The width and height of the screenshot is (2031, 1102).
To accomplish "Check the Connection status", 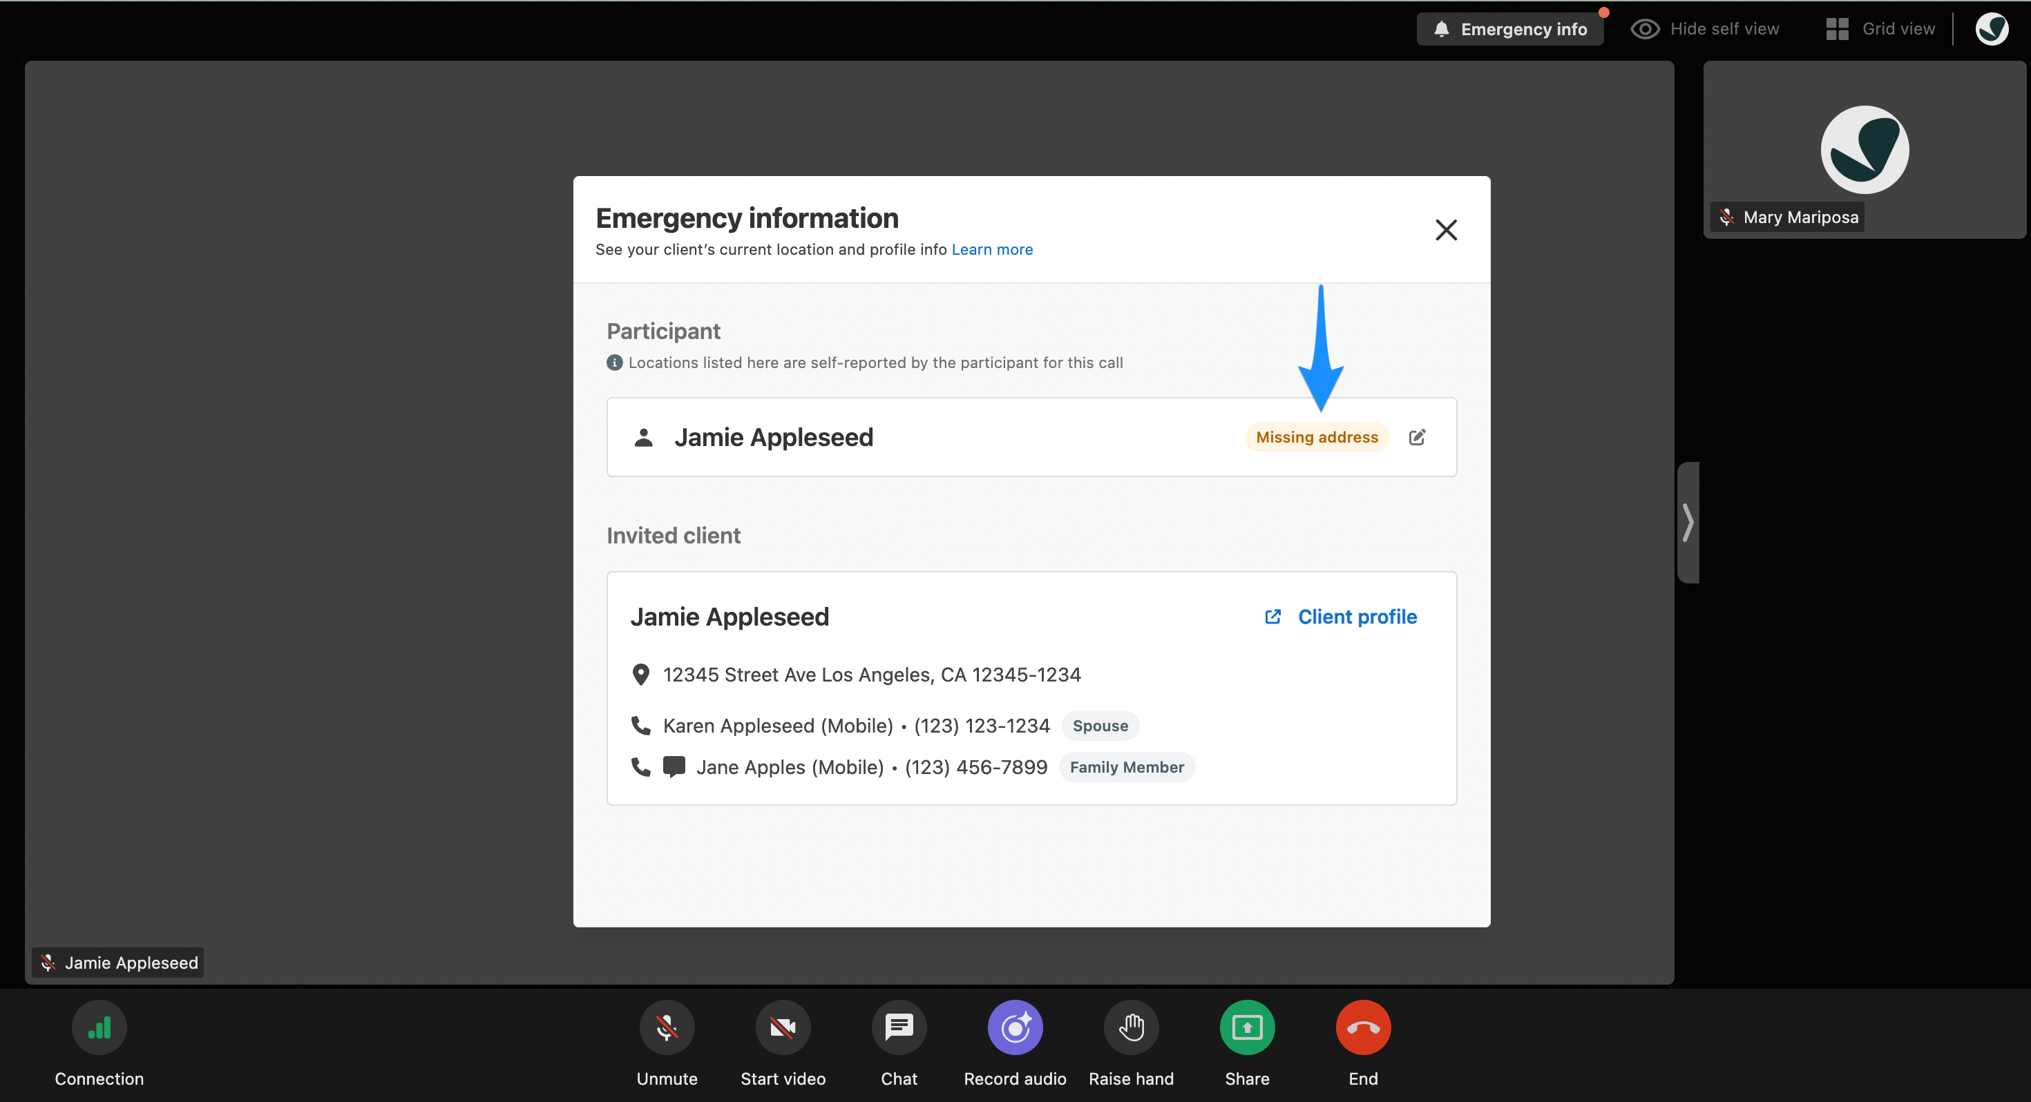I will [x=99, y=1044].
